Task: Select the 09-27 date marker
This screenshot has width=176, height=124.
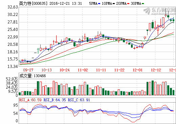Action: [28, 70]
